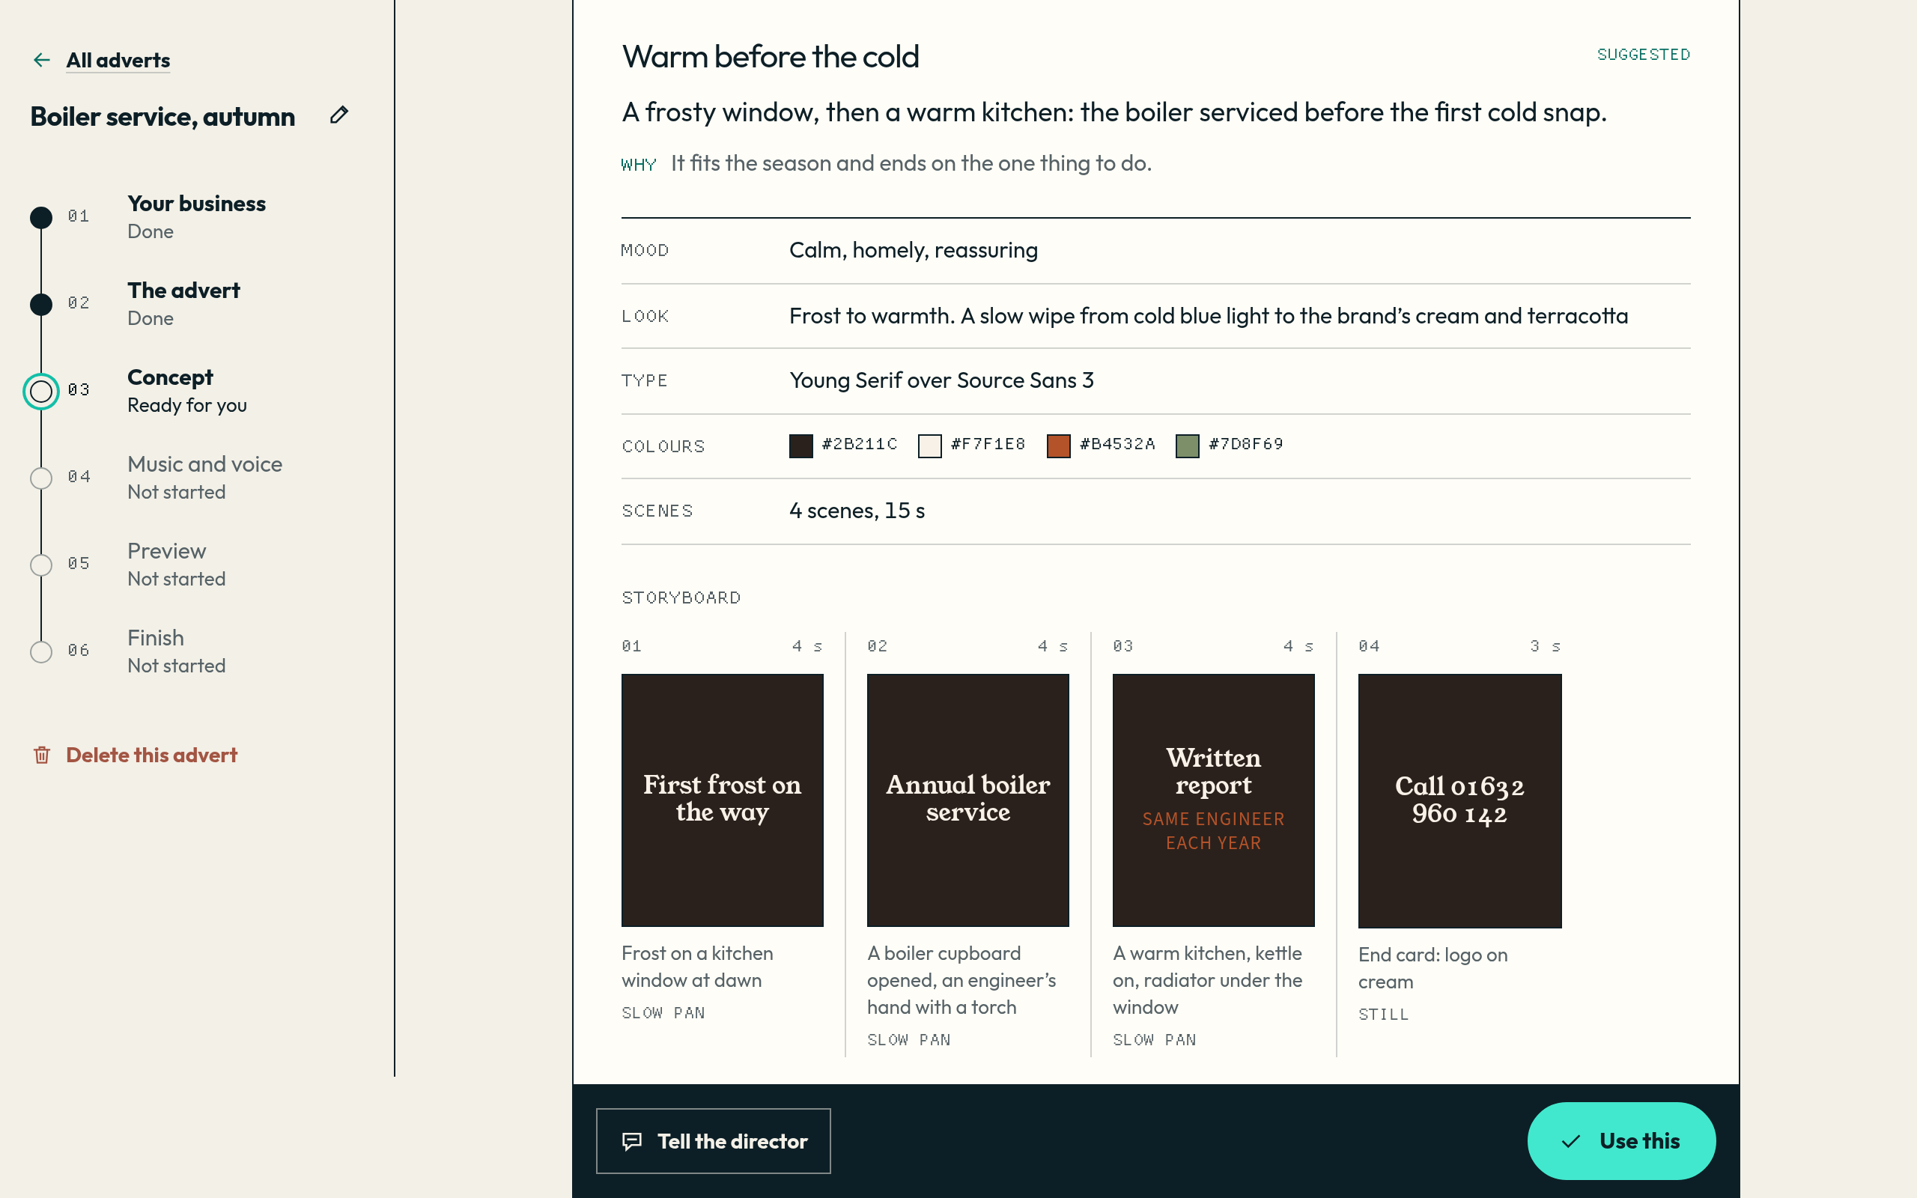1917x1198 pixels.
Task: Open scene 03 Written report thumbnail
Action: click(1214, 800)
